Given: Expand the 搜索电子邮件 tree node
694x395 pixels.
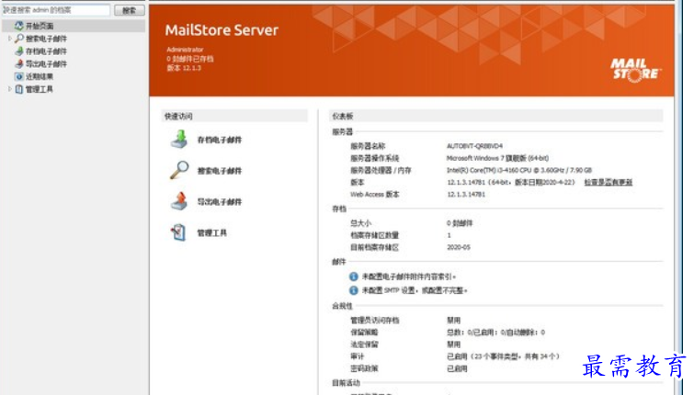Looking at the screenshot, I should coord(10,39).
